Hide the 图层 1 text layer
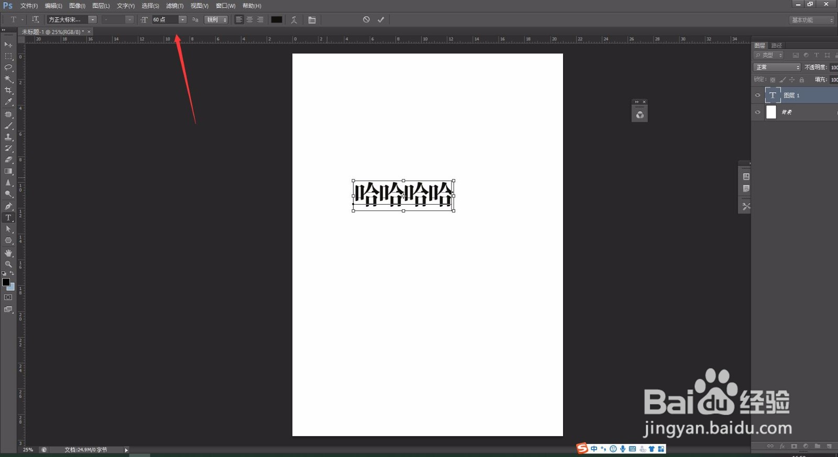The image size is (838, 457). pyautogui.click(x=757, y=95)
